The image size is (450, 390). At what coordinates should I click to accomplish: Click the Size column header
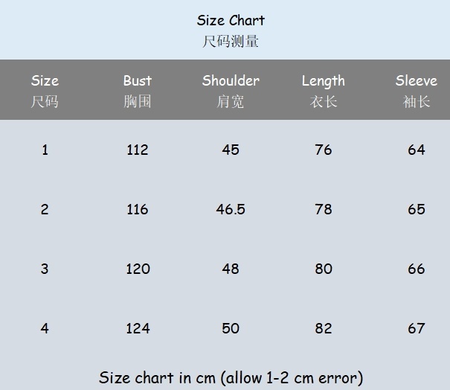[45, 81]
